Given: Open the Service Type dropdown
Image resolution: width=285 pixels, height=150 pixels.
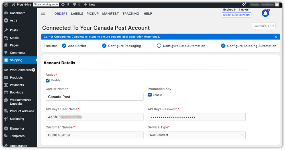Looking at the screenshot, I should pos(197,135).
